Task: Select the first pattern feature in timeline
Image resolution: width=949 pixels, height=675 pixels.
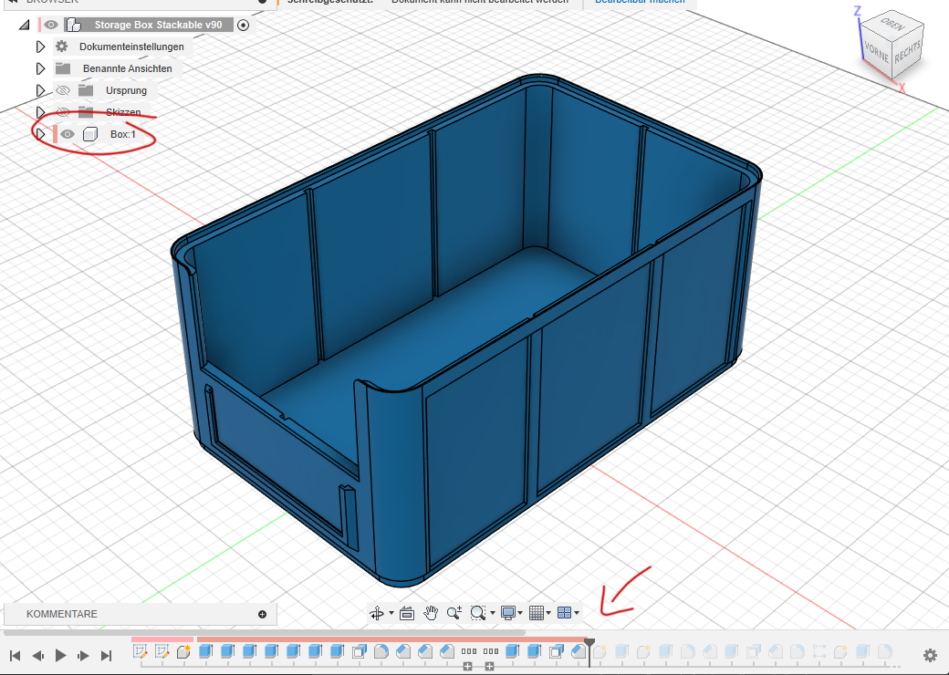Action: pyautogui.click(x=469, y=651)
